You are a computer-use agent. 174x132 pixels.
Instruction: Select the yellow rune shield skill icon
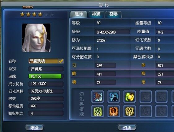[x=129, y=111]
